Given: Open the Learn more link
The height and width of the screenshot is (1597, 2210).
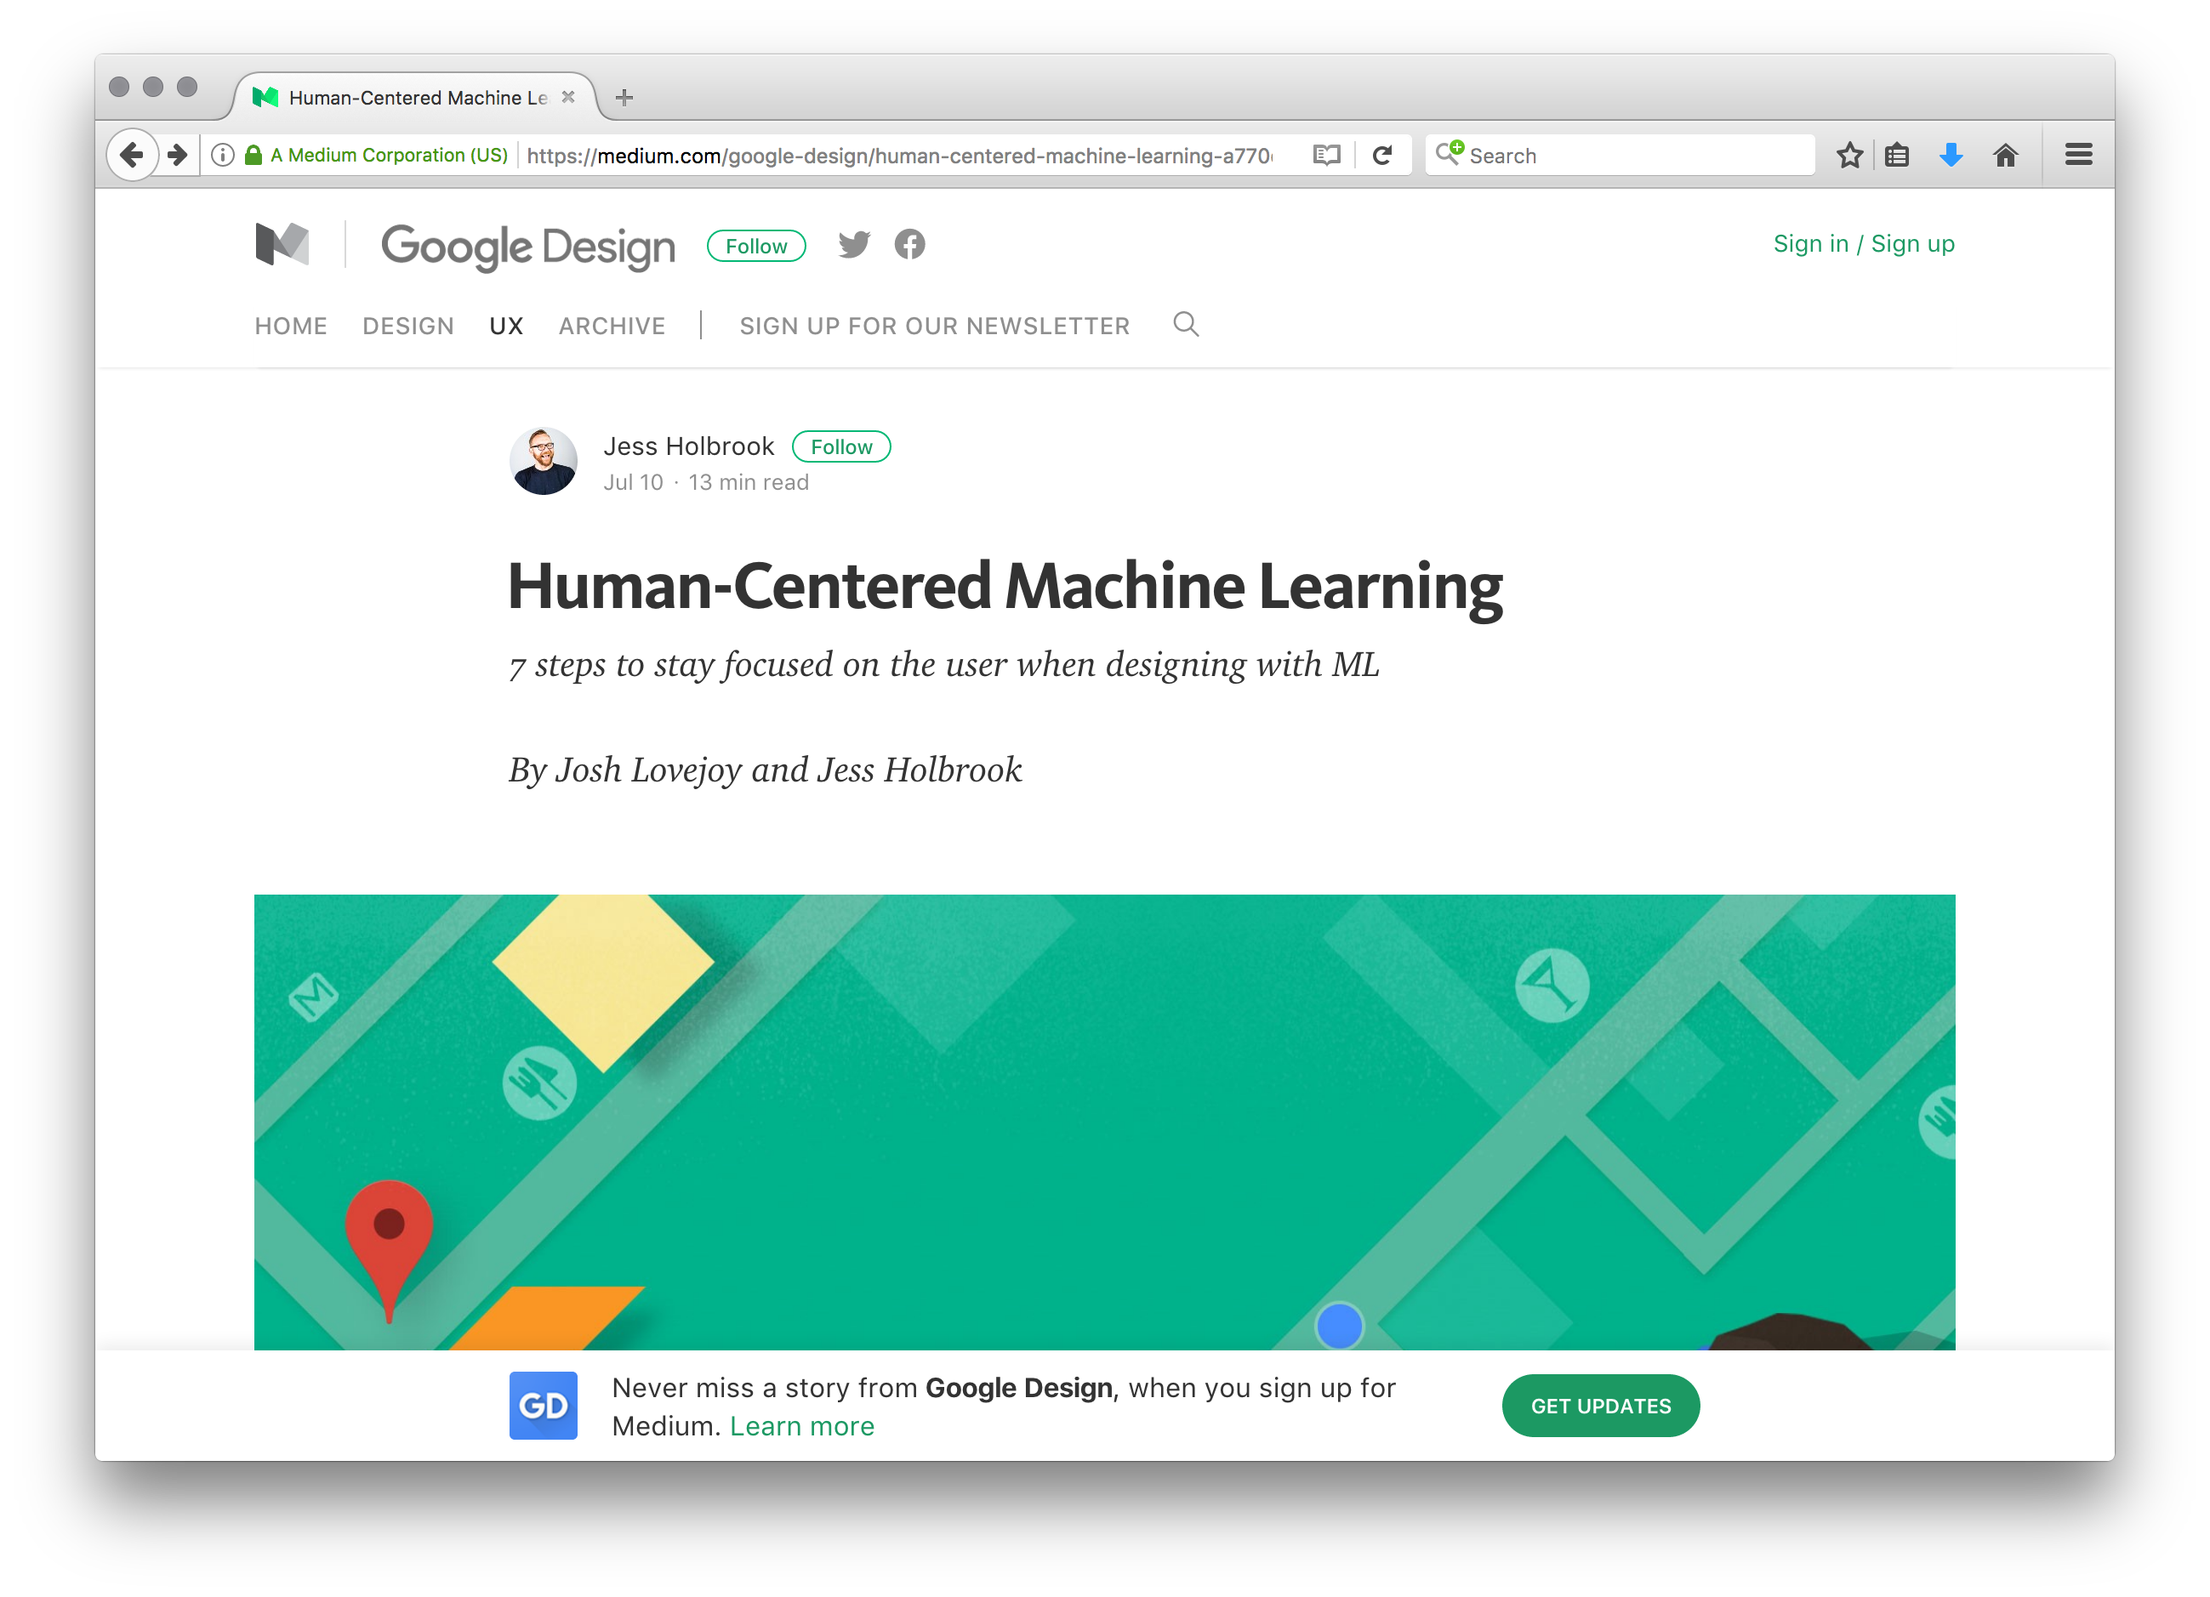Looking at the screenshot, I should [x=801, y=1425].
